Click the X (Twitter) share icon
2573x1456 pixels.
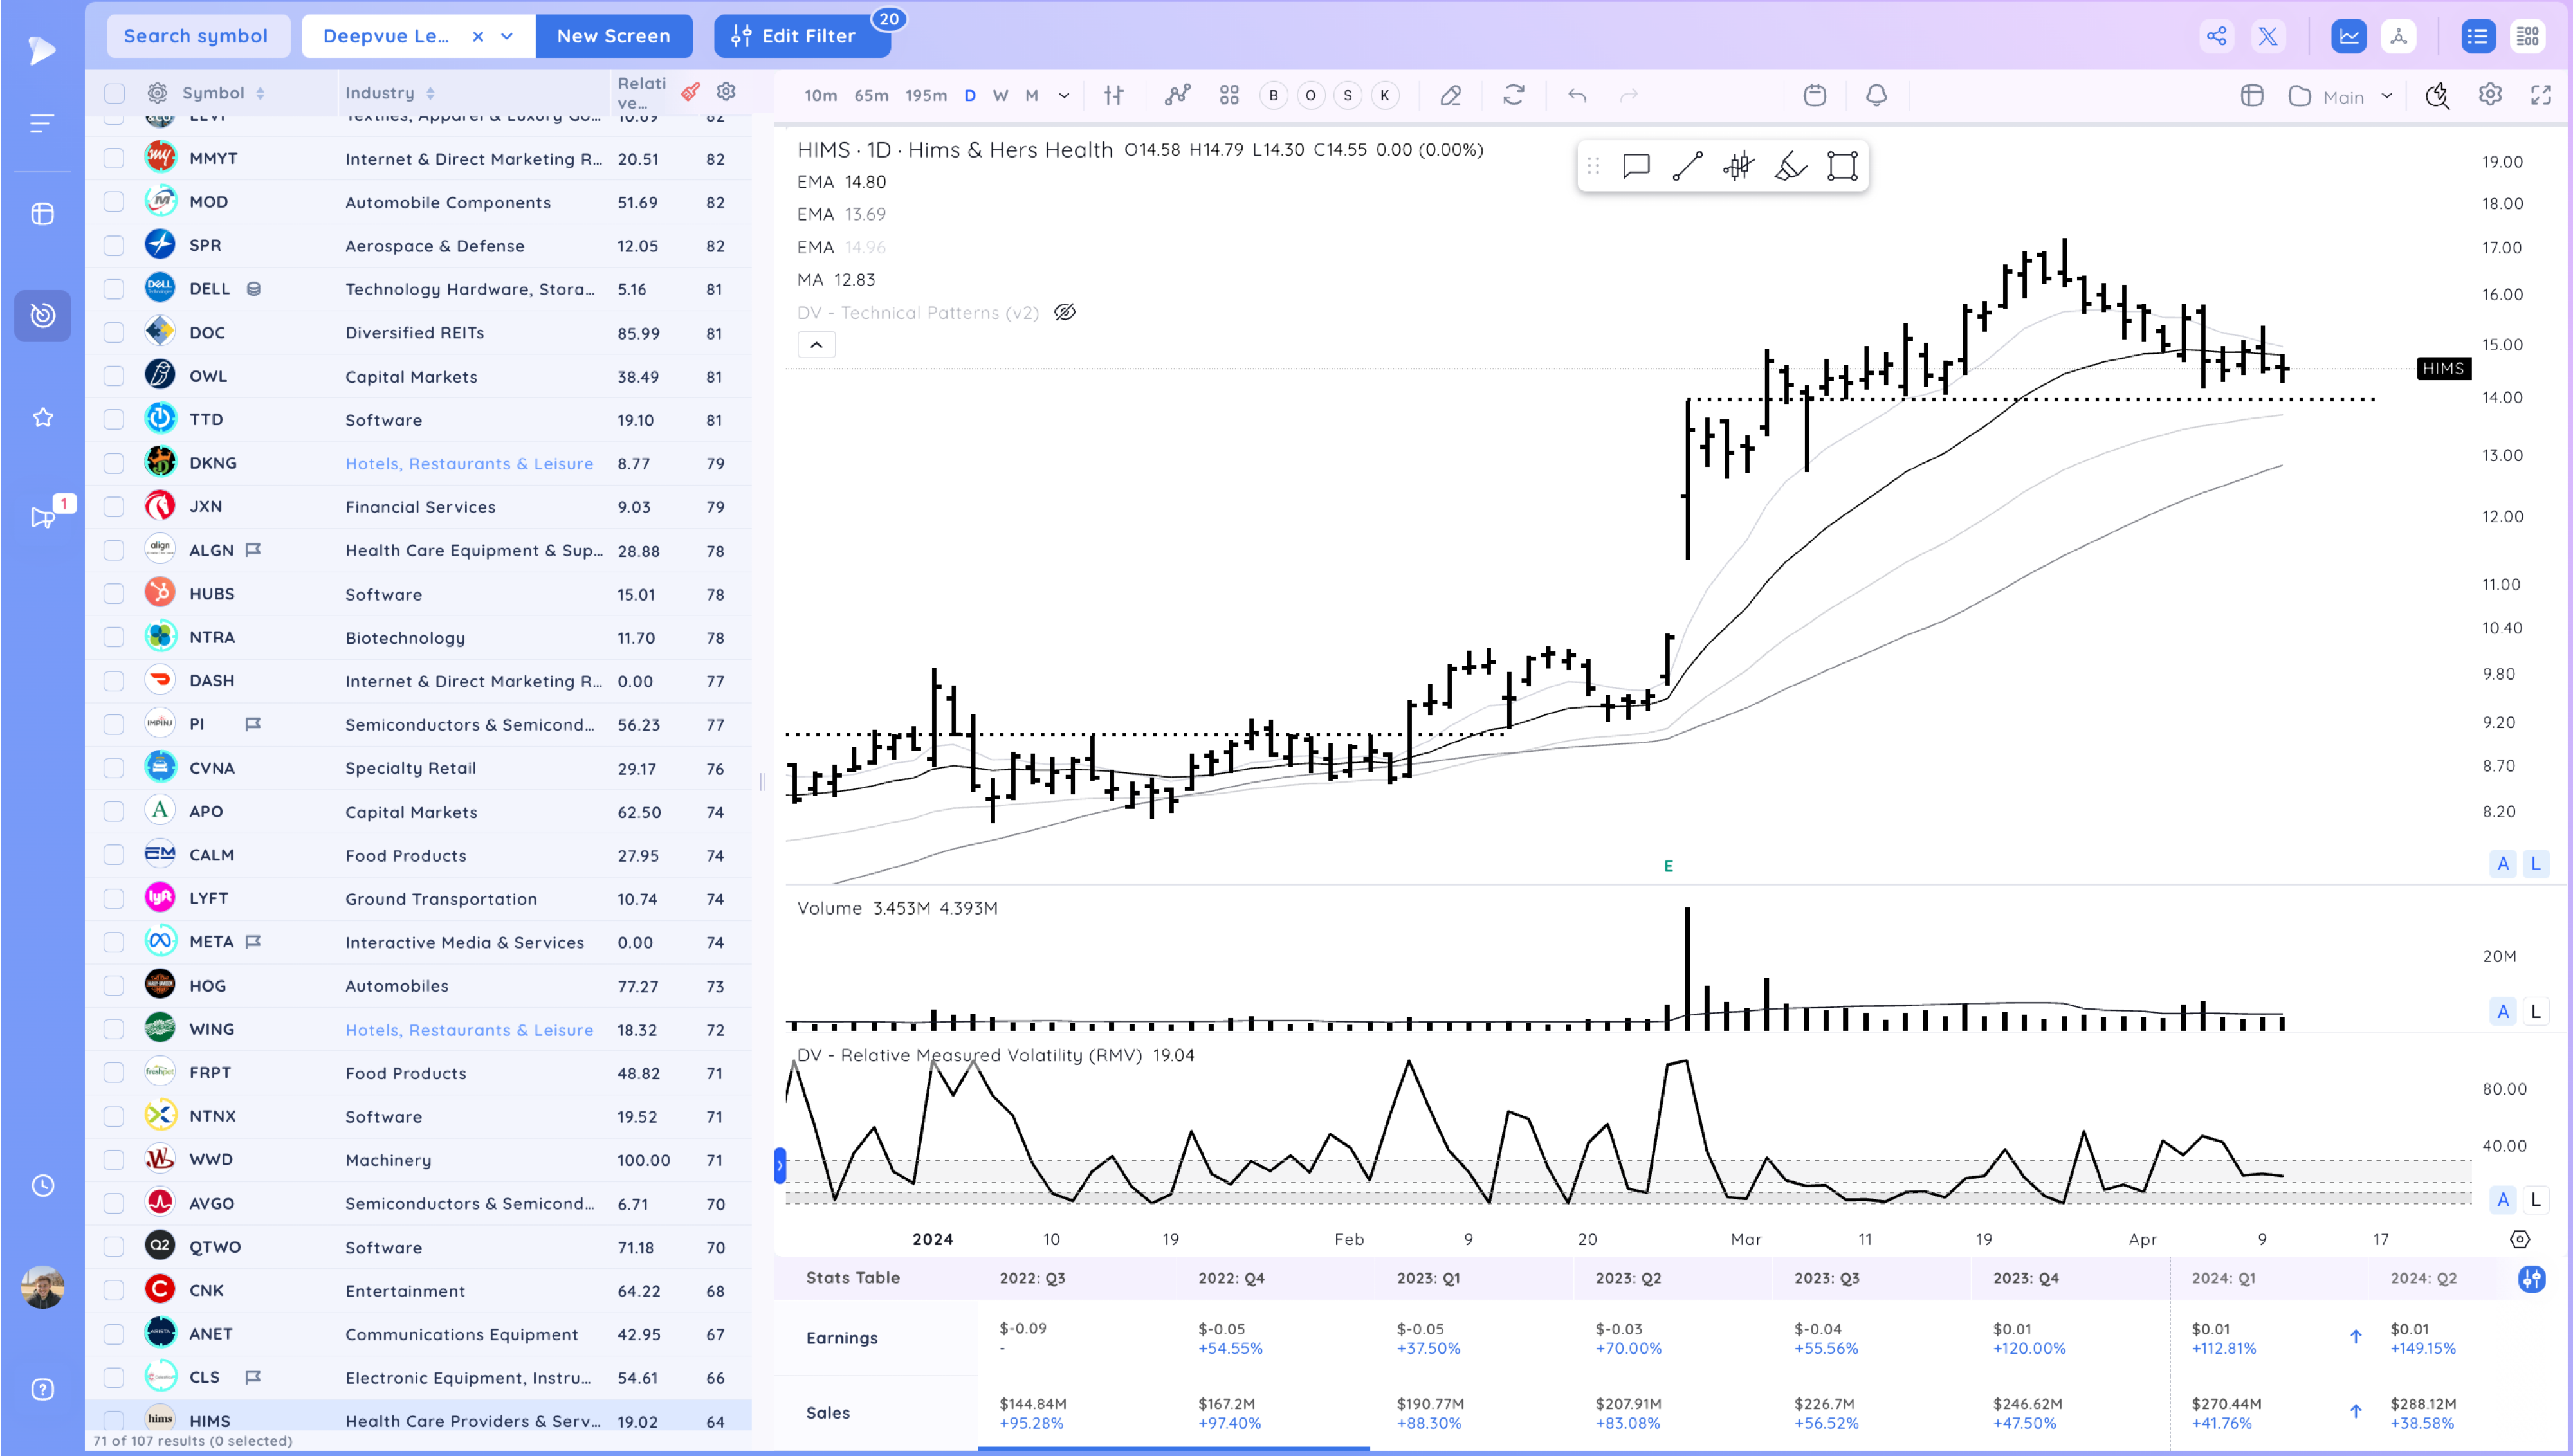pyautogui.click(x=2268, y=36)
